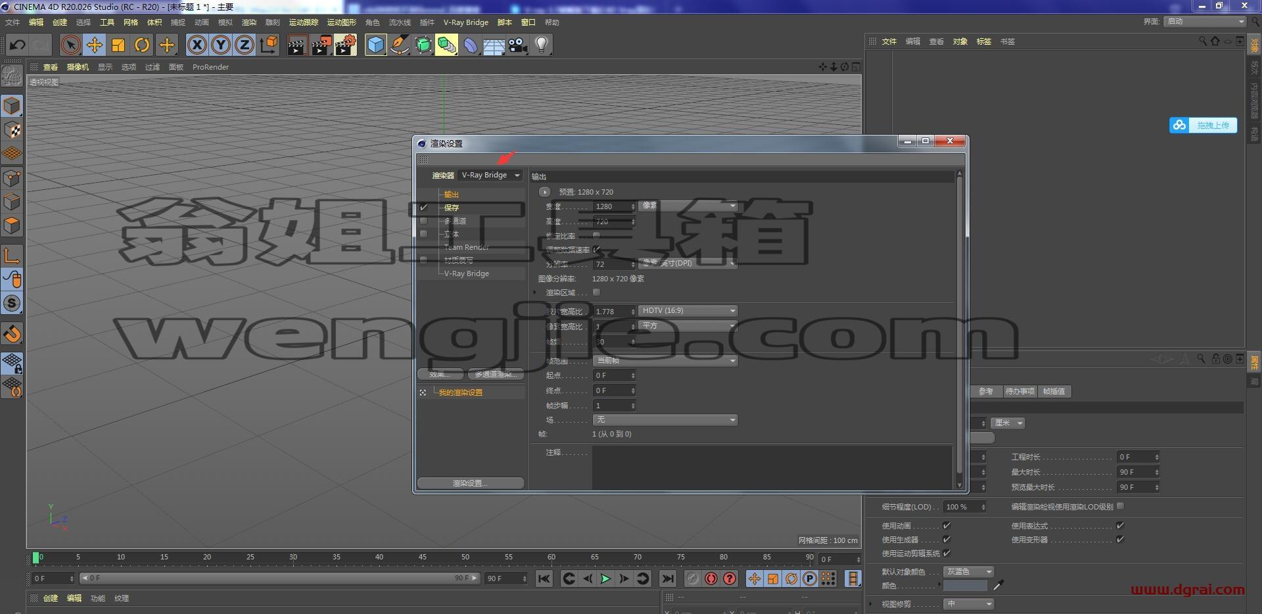Toggle 使用变形器 checkbox
Screen dimensions: 1262x614
tap(1121, 539)
